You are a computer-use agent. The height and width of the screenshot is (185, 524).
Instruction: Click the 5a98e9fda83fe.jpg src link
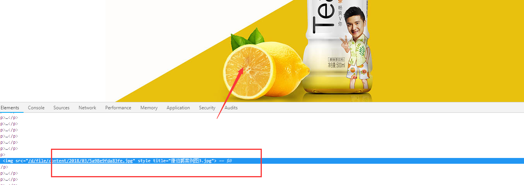[81, 161]
